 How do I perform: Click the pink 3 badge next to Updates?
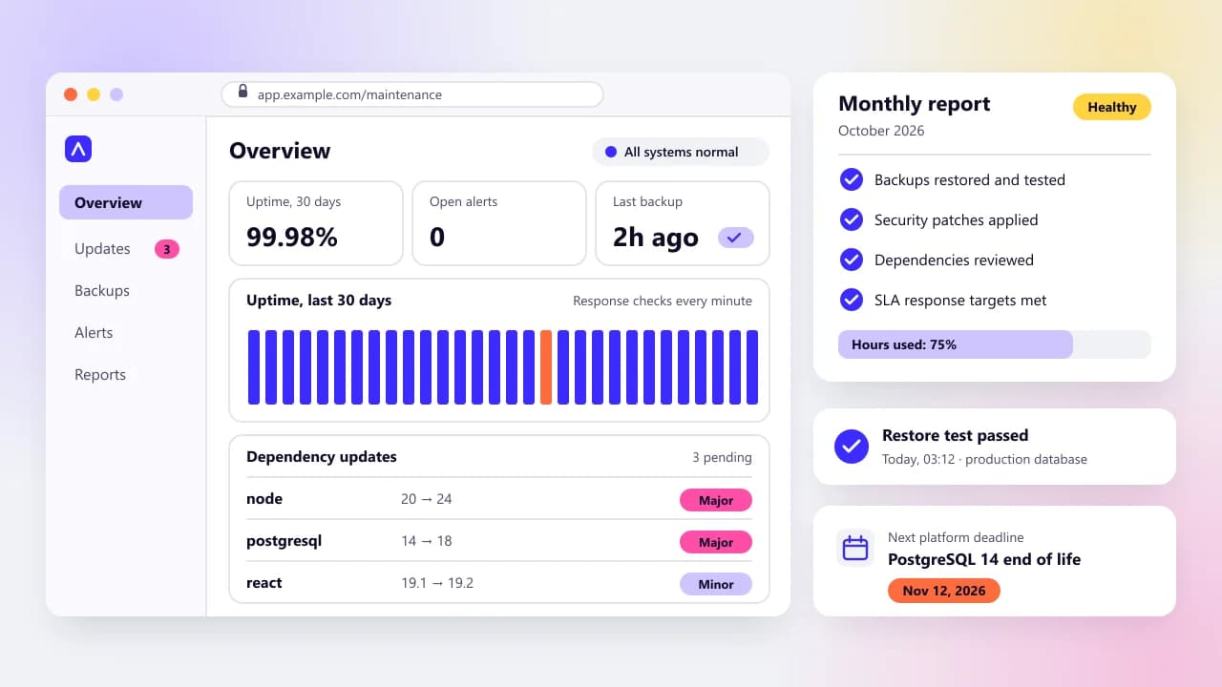click(x=167, y=249)
